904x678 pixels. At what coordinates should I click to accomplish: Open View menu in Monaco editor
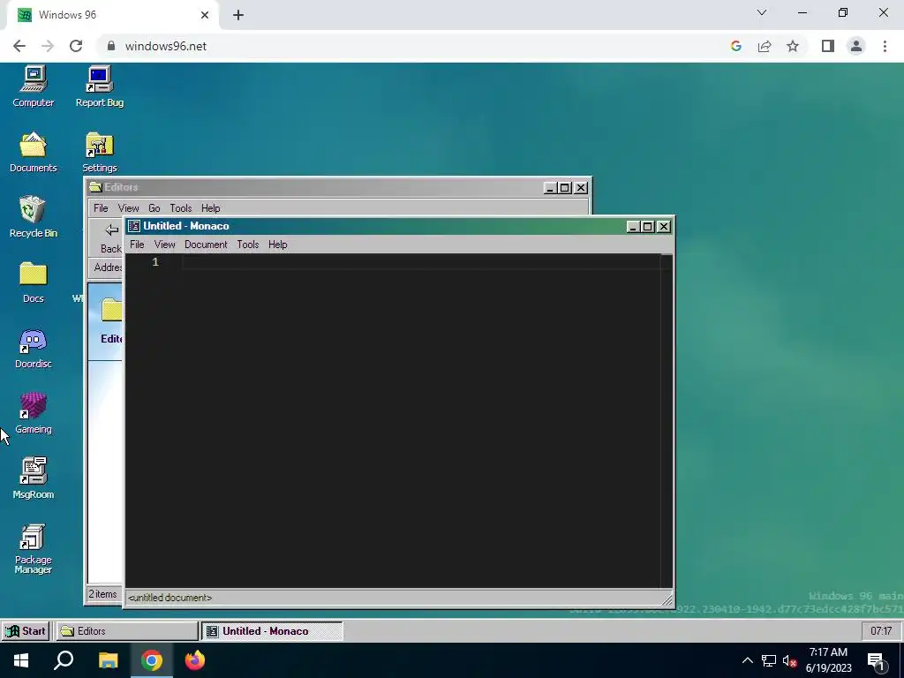click(164, 245)
